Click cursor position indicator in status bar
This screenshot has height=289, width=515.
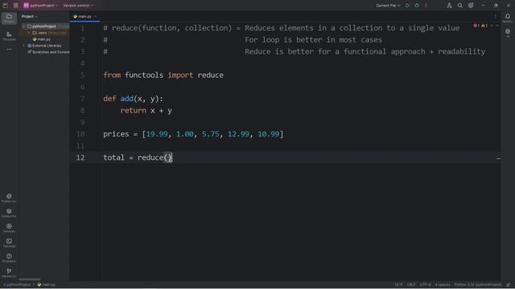click(398, 285)
